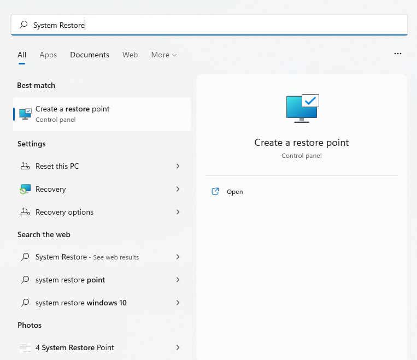
Task: Click the search magnifier icon in the search box
Action: pyautogui.click(x=24, y=25)
